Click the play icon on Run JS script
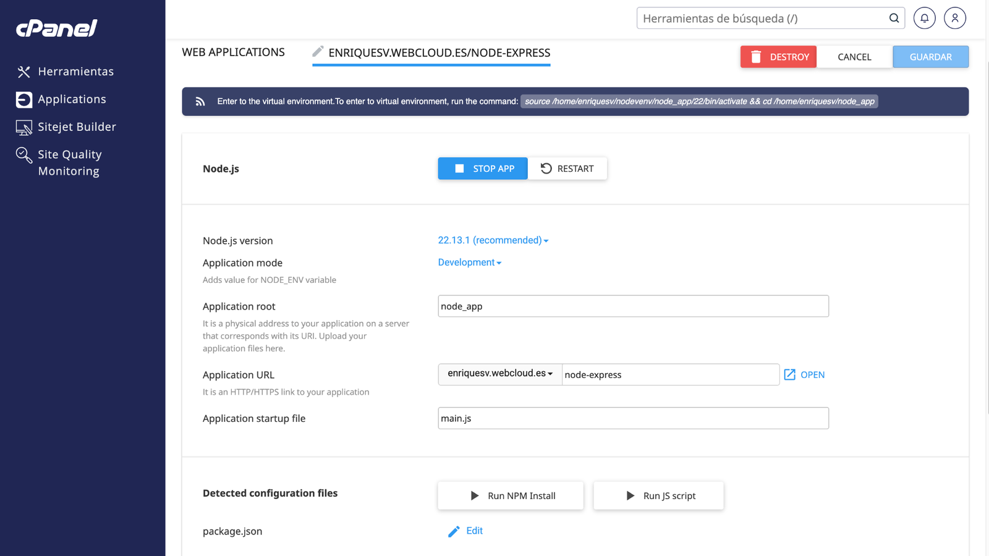 tap(630, 495)
